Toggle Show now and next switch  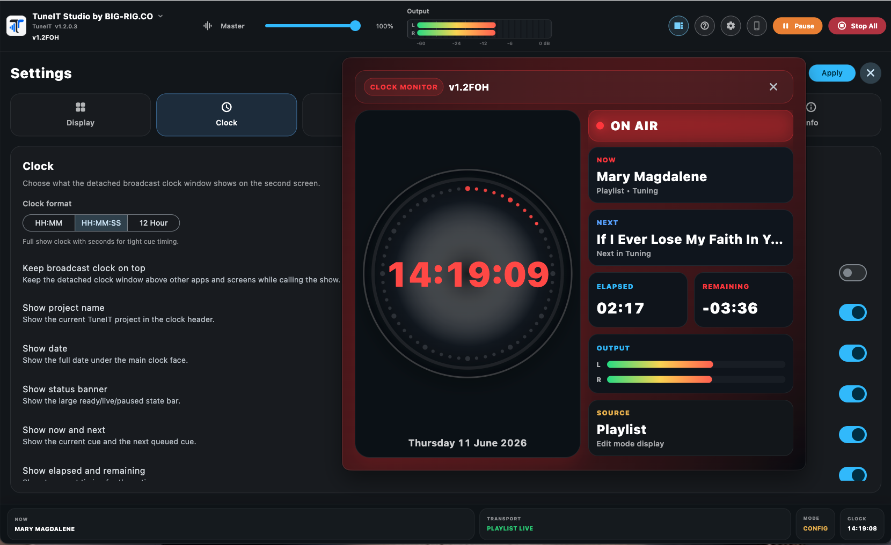853,435
